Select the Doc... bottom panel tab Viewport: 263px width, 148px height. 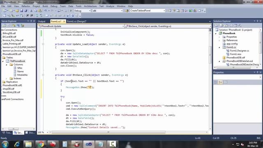click(30, 132)
